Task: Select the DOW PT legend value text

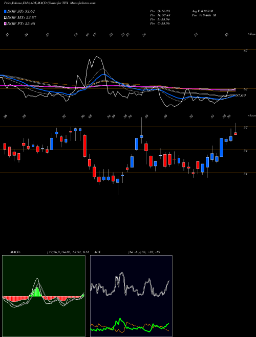Action: [x=21, y=23]
